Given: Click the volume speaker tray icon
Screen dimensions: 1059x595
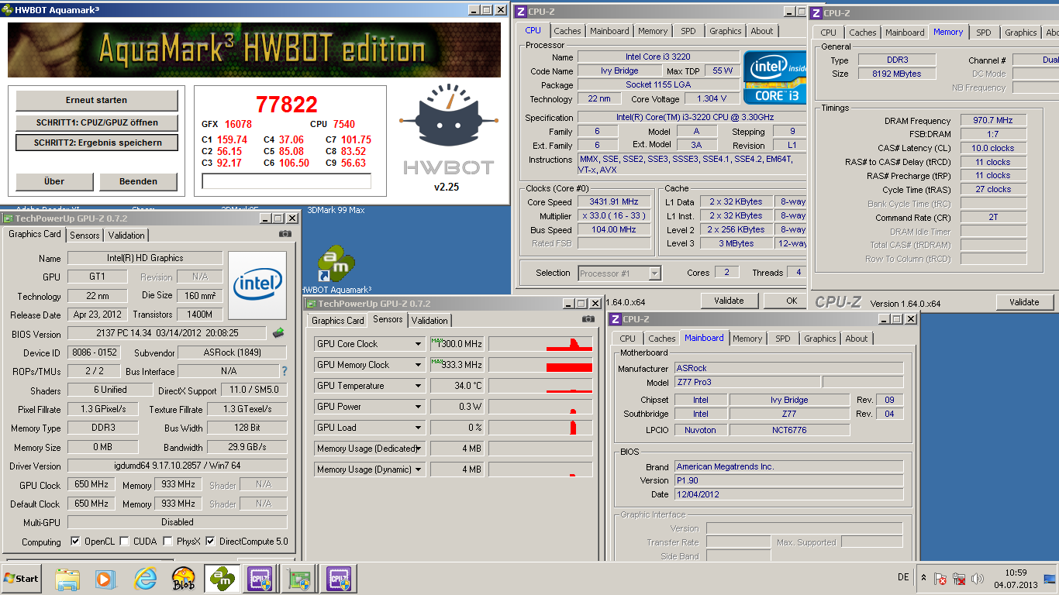Looking at the screenshot, I should click(x=978, y=579).
